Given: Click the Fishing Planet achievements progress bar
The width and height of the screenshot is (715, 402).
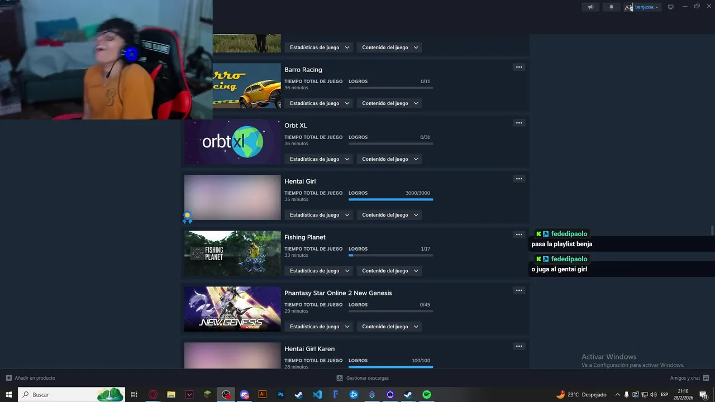Looking at the screenshot, I should 390,255.
